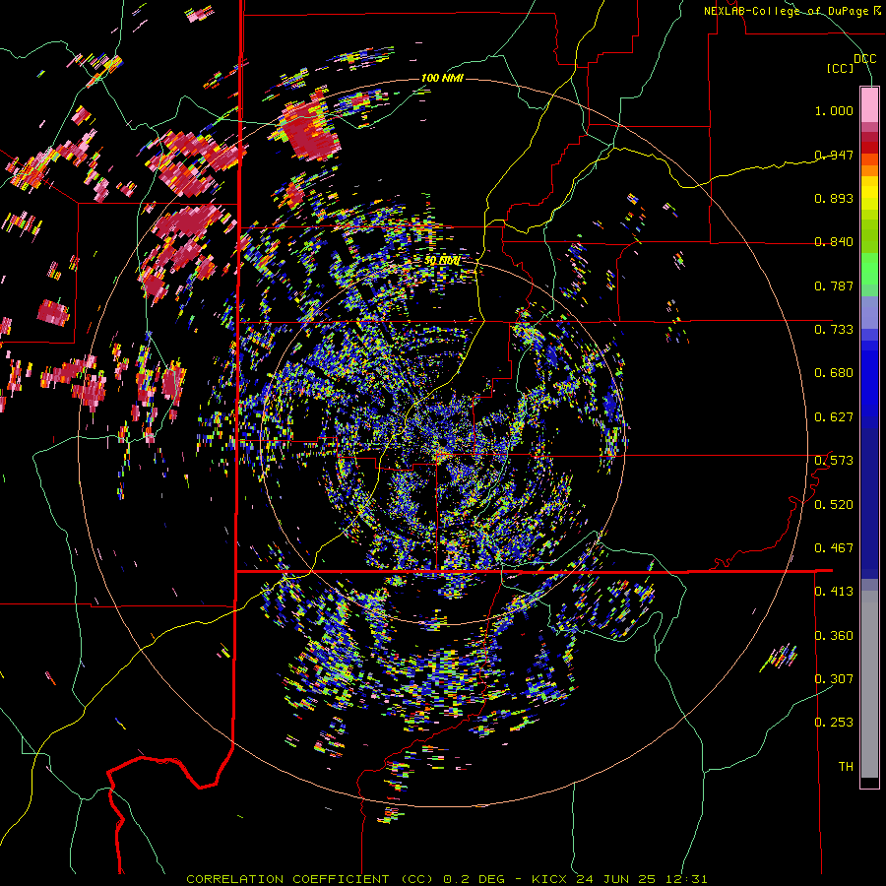Click the 0.253 legend value
The height and width of the screenshot is (886, 886).
(834, 723)
